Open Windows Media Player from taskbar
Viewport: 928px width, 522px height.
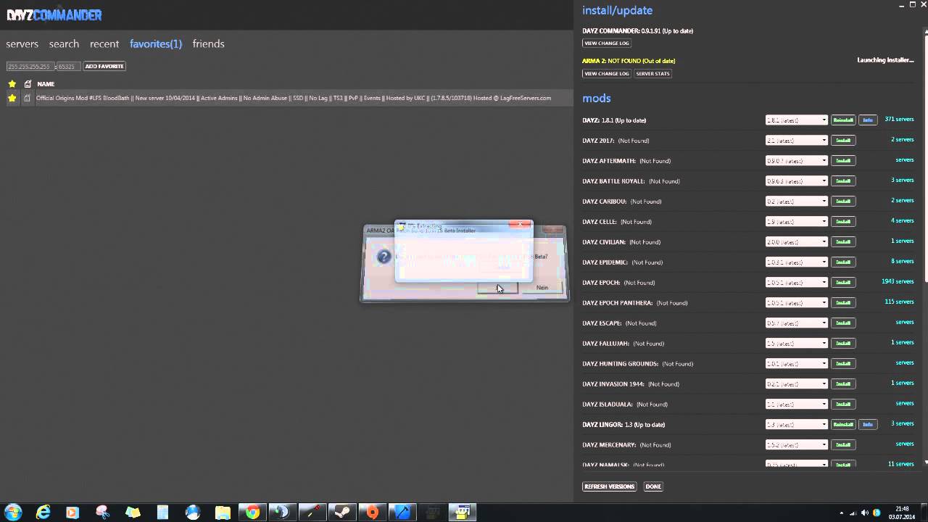tap(72, 513)
